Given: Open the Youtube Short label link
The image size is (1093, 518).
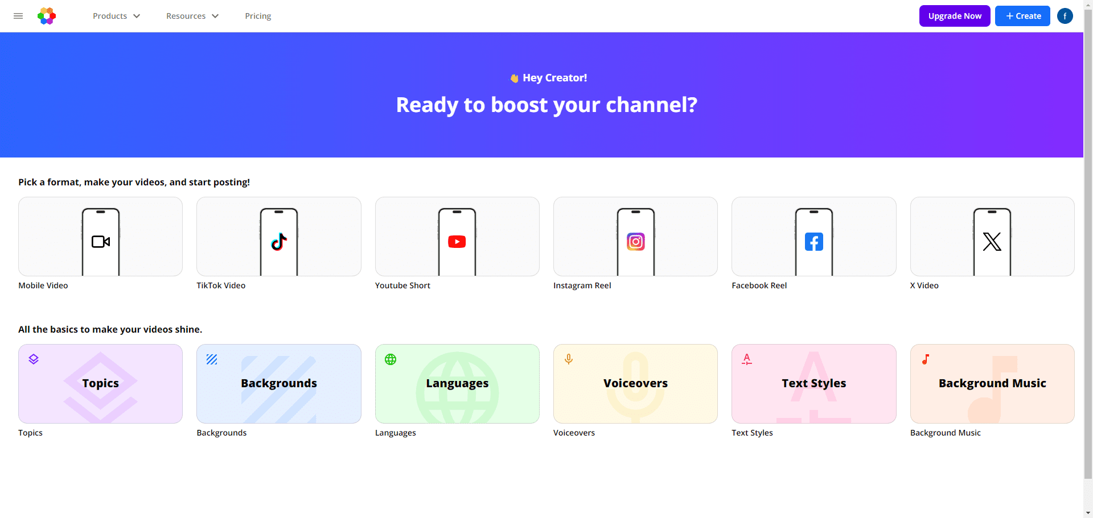Looking at the screenshot, I should click(x=402, y=285).
